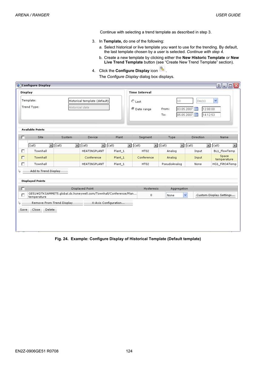Check the HG1_FiltOATemp row checkbox
The height and width of the screenshot is (372, 263).
(x=23, y=164)
